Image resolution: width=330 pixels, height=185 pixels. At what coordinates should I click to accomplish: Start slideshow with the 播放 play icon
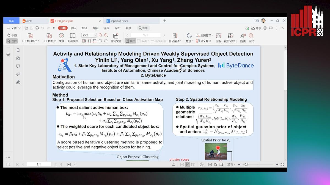[x=61, y=36]
